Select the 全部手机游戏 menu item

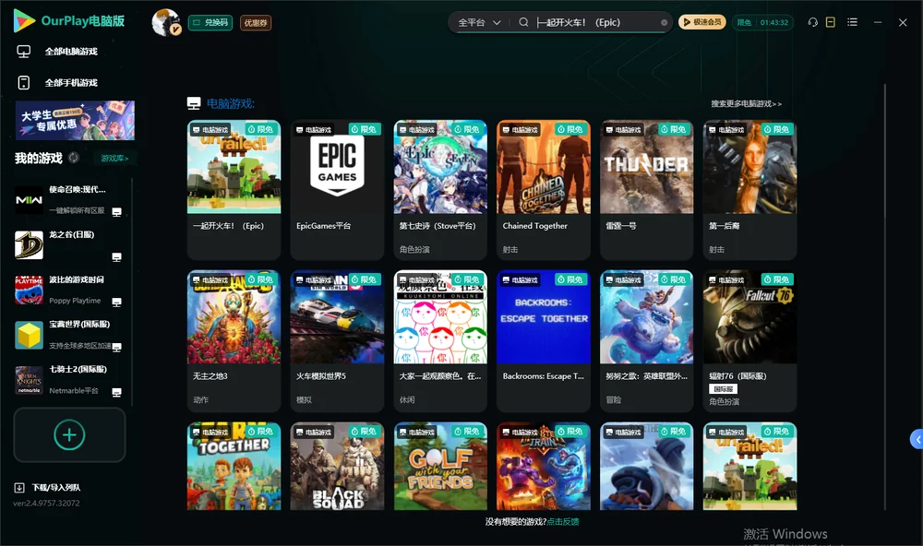point(71,83)
